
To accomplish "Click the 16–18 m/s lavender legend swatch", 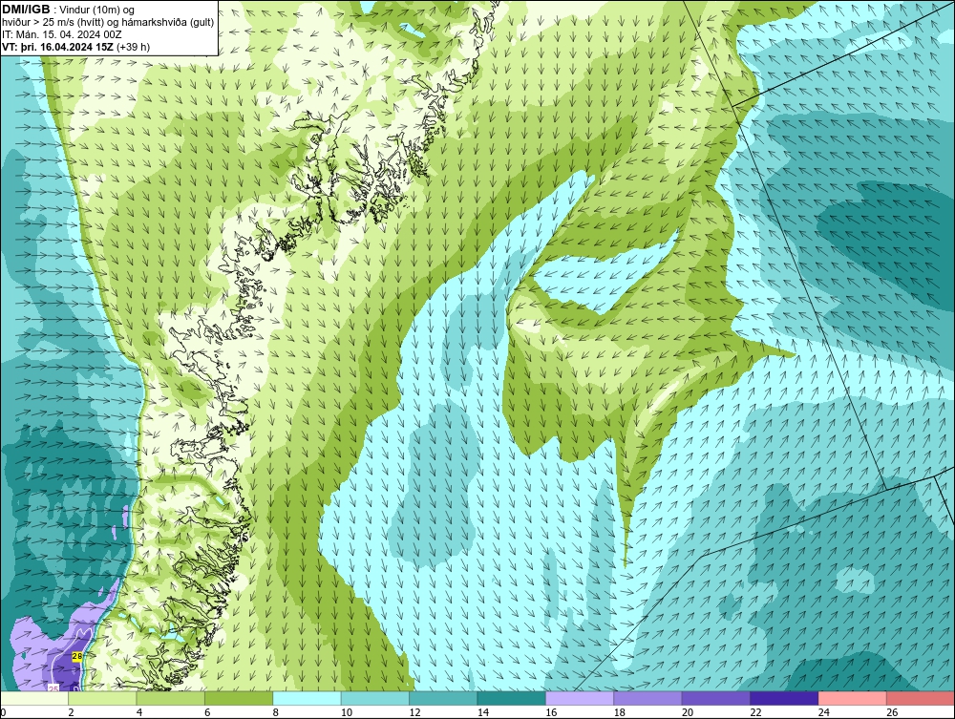I will [580, 698].
